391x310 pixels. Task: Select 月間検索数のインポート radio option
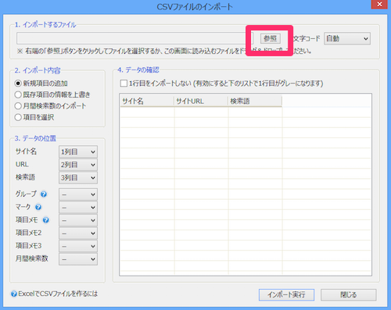coord(50,106)
